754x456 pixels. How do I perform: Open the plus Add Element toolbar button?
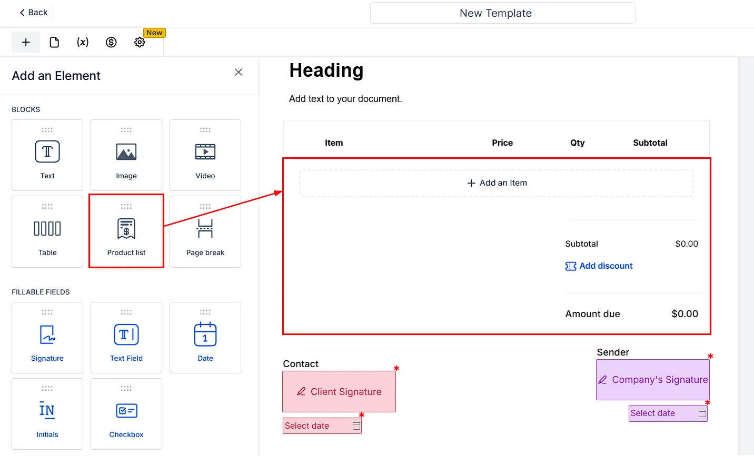coord(26,42)
